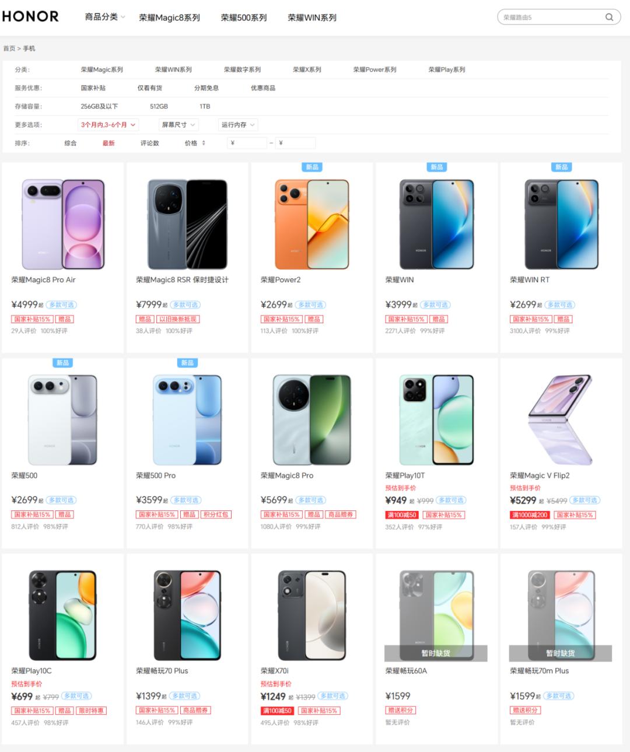Click the 多款可选 tag on 荣耀WIN
This screenshot has height=752, width=630.
(435, 305)
